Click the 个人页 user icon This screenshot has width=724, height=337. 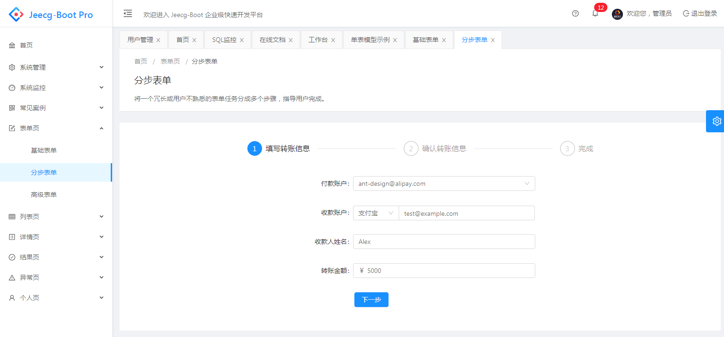(x=12, y=298)
